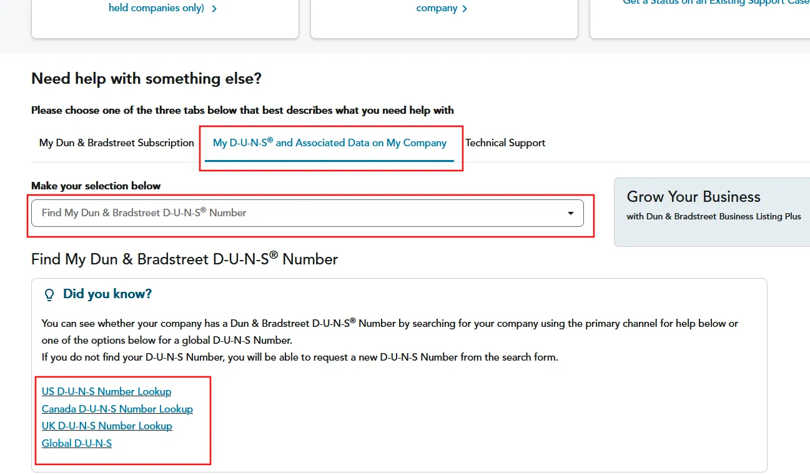Click the arrow beside Get a Status on Existing Support Case

point(805,2)
